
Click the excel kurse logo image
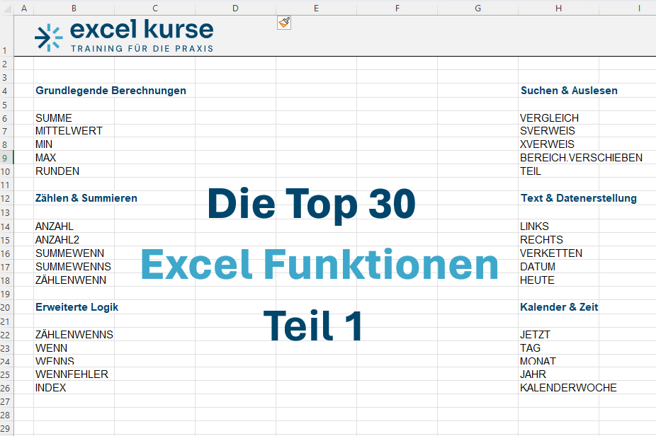[124, 36]
